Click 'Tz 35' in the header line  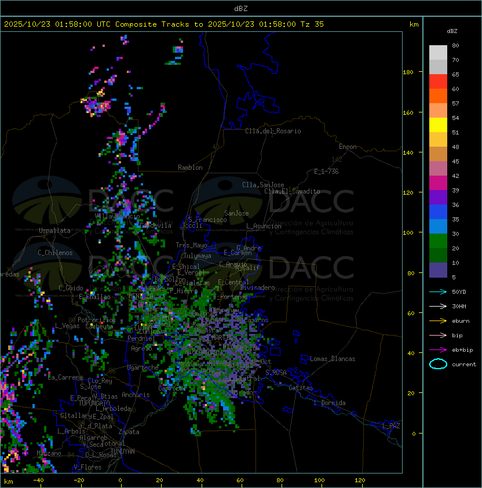click(312, 24)
